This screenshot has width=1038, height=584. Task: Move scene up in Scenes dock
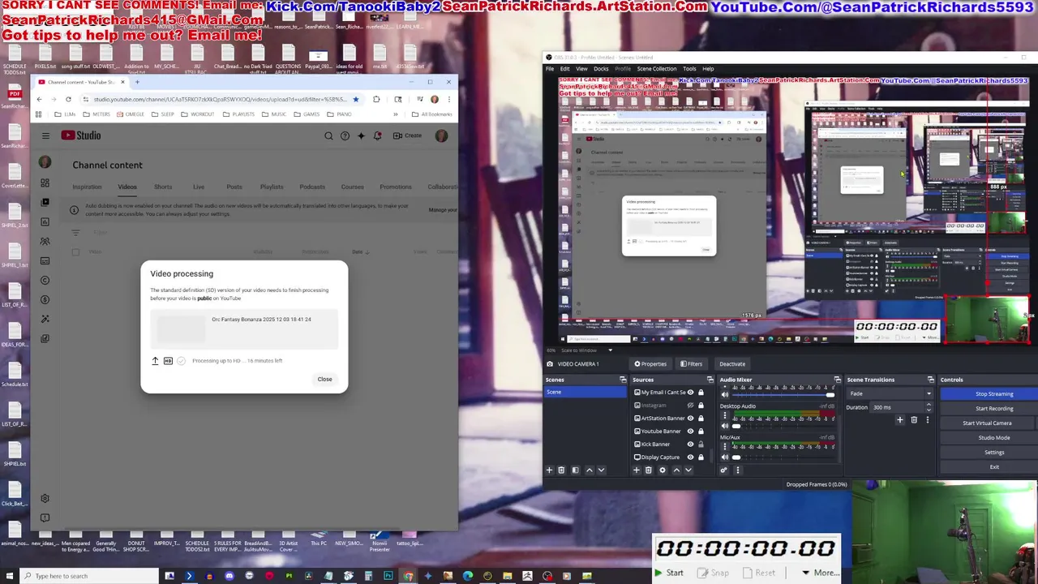(x=590, y=470)
